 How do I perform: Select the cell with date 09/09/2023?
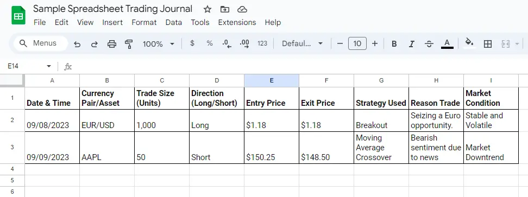52,148
